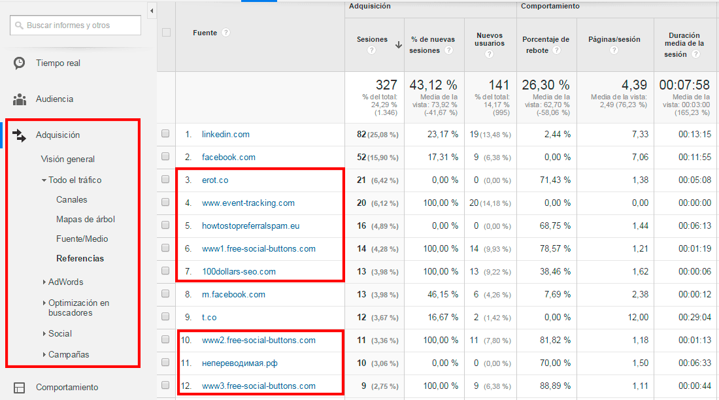Open the facebook.com source link

pos(228,157)
